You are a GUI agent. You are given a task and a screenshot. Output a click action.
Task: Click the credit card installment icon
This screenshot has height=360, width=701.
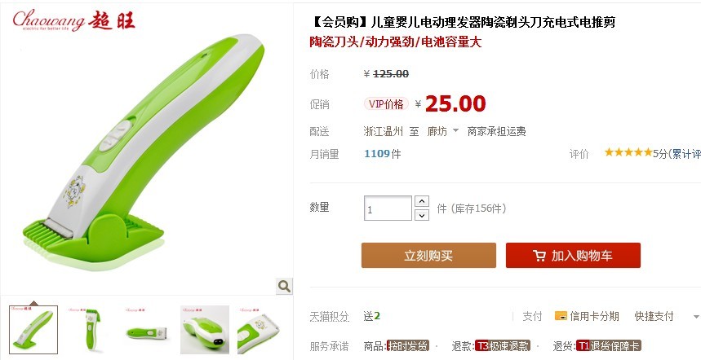(561, 316)
